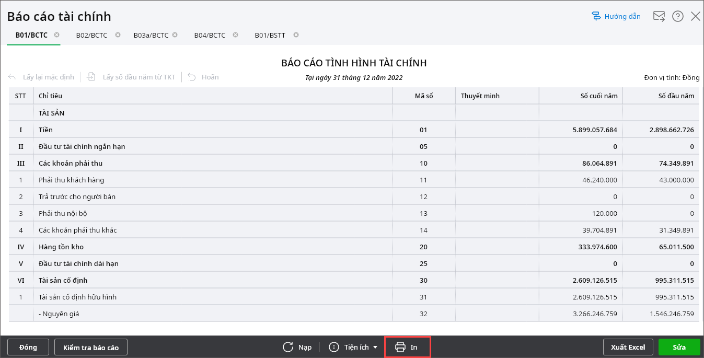
Task: Click the value 46.240.000
Action: pos(599,180)
